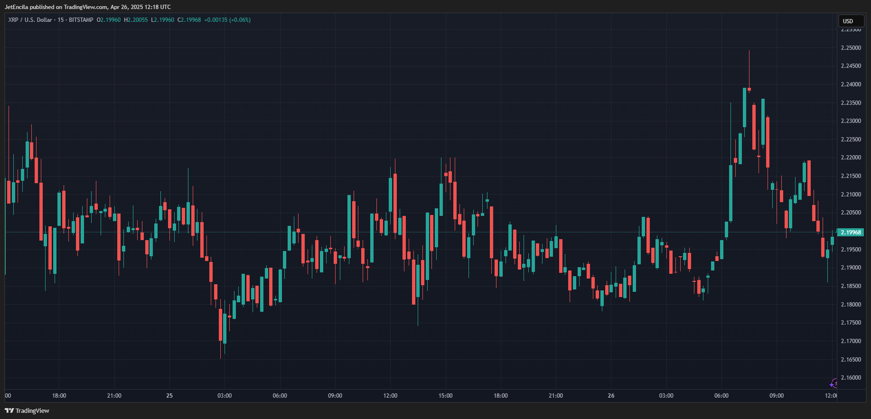Click the XRP / U.S. Dollar symbol title
The height and width of the screenshot is (419, 871).
[x=30, y=20]
